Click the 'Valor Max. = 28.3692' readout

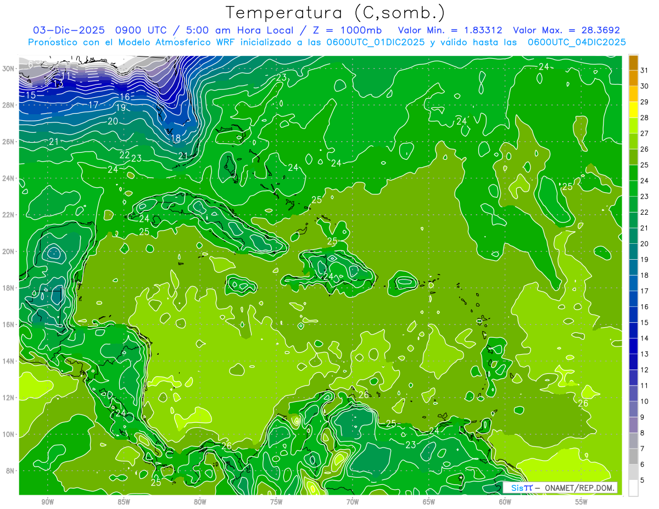pos(566,30)
